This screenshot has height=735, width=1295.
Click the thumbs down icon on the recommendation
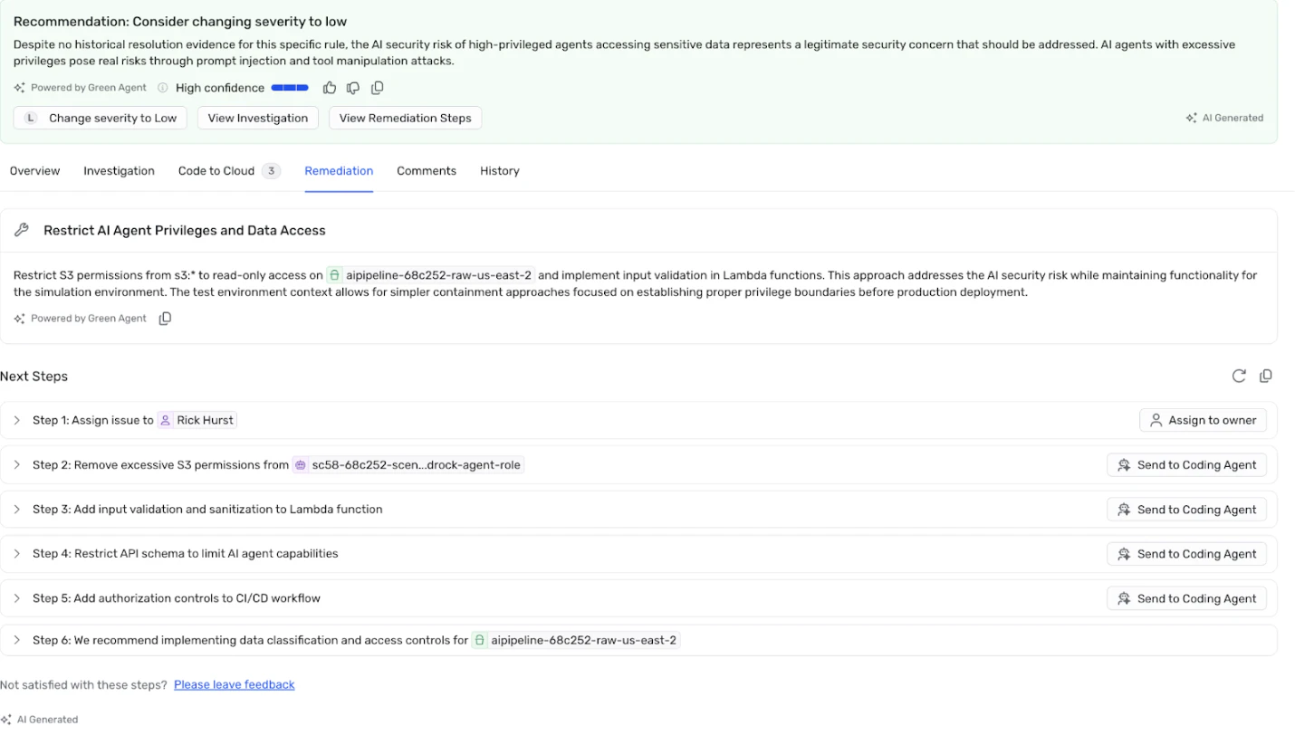[353, 88]
